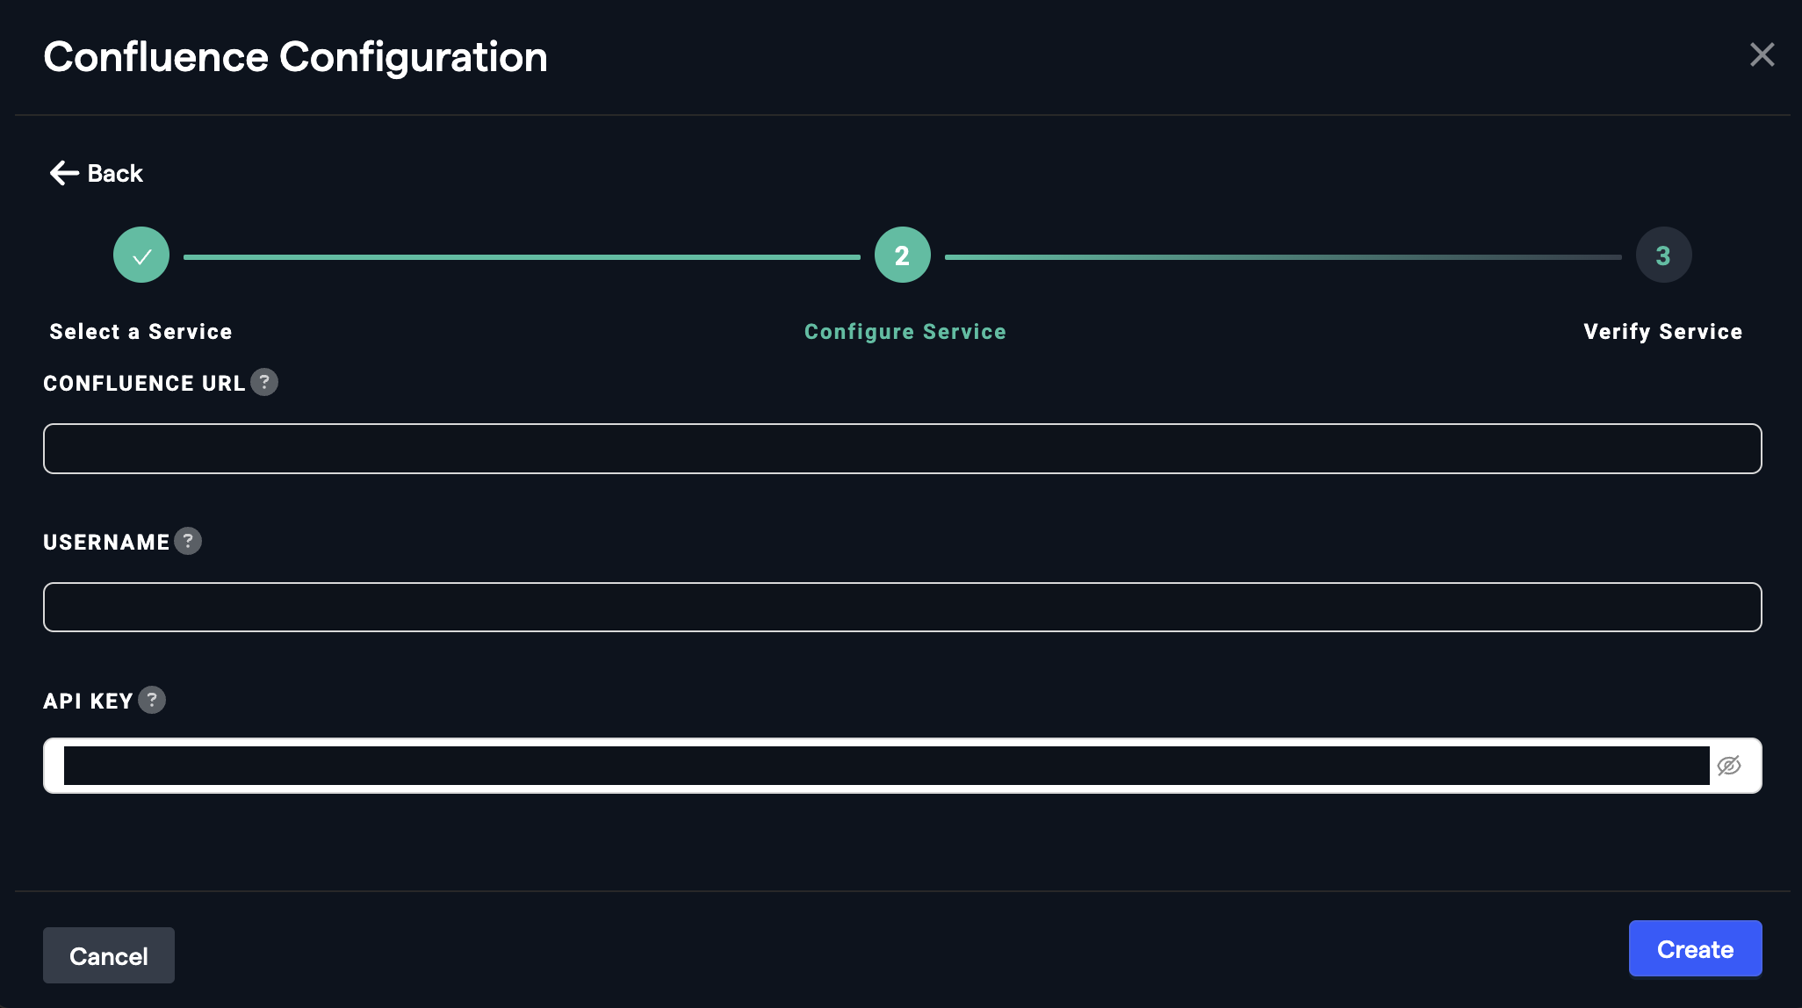The width and height of the screenshot is (1802, 1008).
Task: Click step 2 circle in the progress bar
Action: [902, 255]
